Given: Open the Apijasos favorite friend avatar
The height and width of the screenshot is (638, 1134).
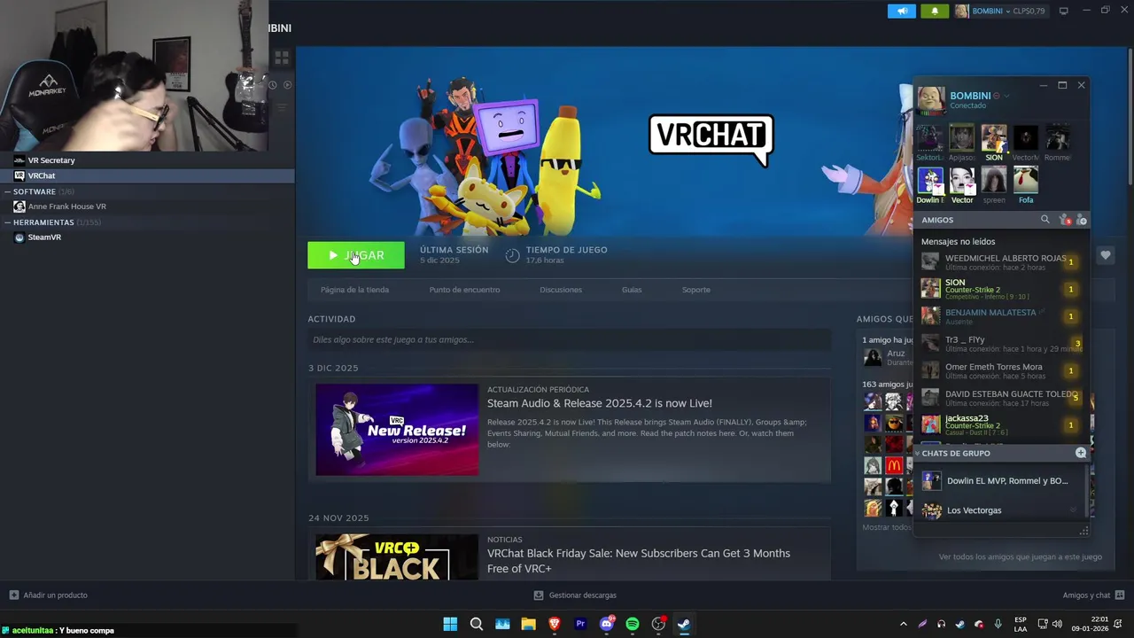Looking at the screenshot, I should pos(962,138).
